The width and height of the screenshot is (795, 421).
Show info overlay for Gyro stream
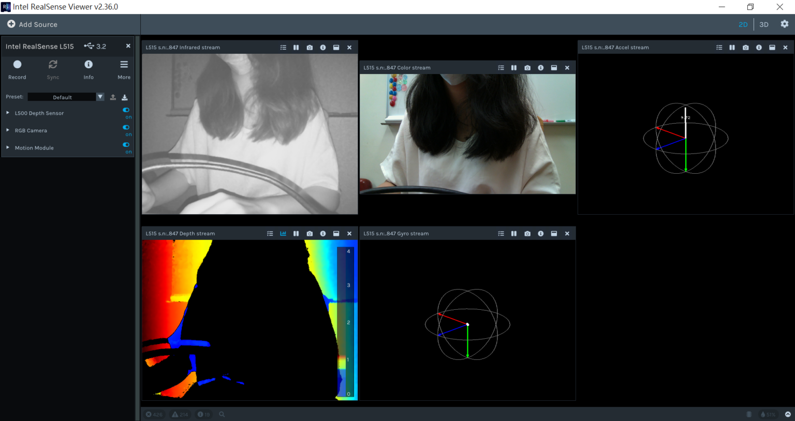pyautogui.click(x=540, y=234)
